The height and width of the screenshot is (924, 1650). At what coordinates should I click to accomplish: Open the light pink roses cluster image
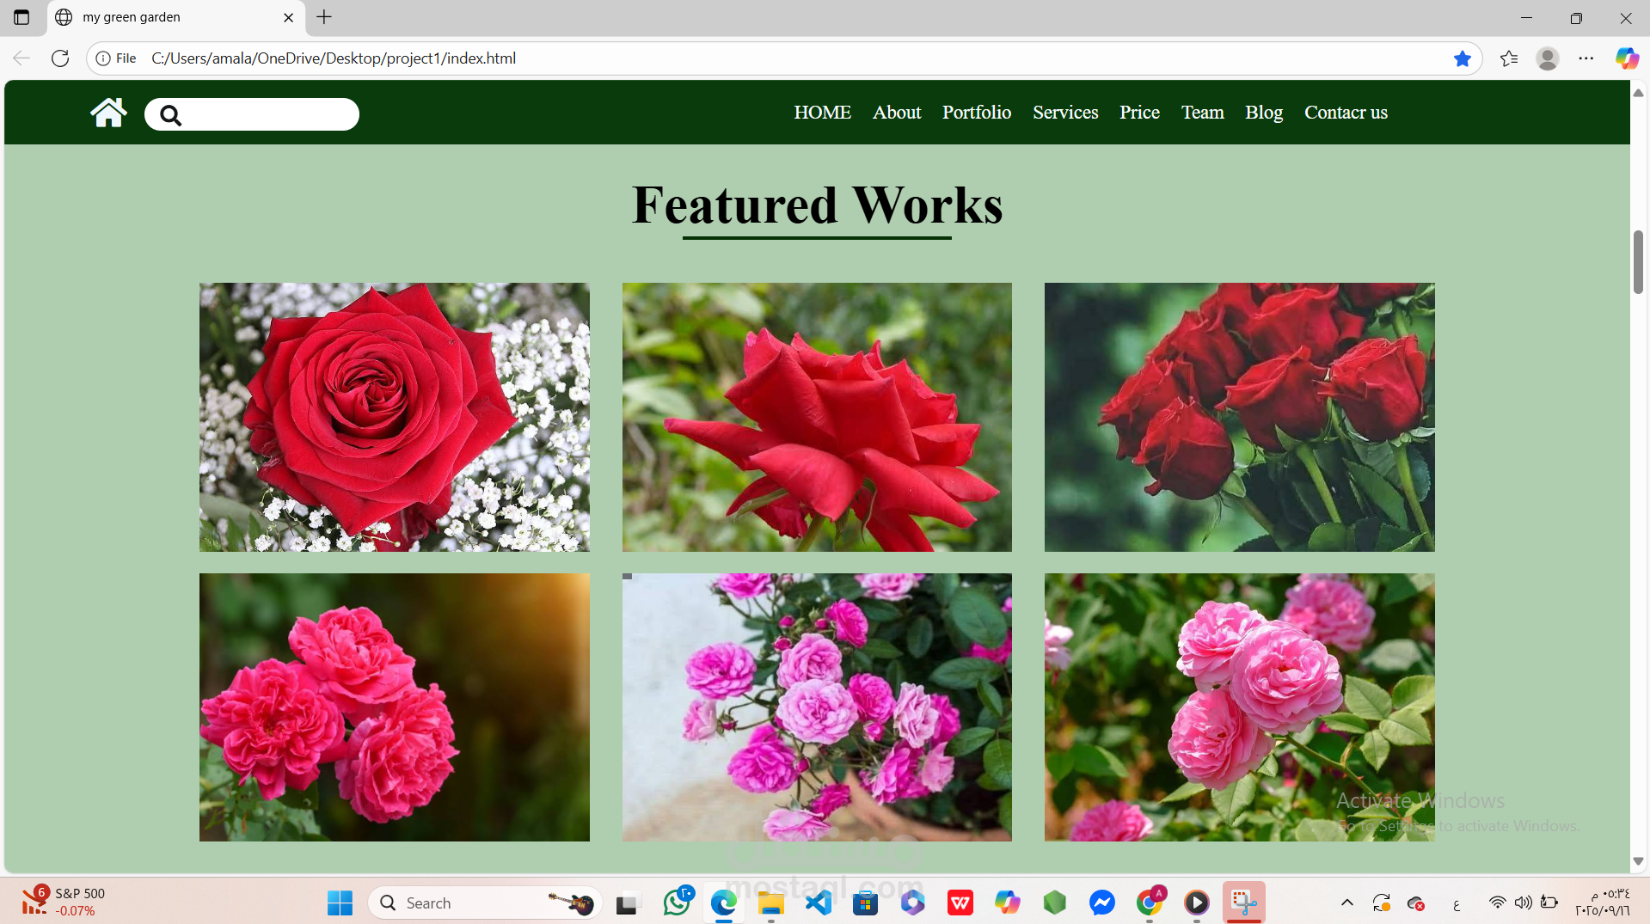[1239, 707]
